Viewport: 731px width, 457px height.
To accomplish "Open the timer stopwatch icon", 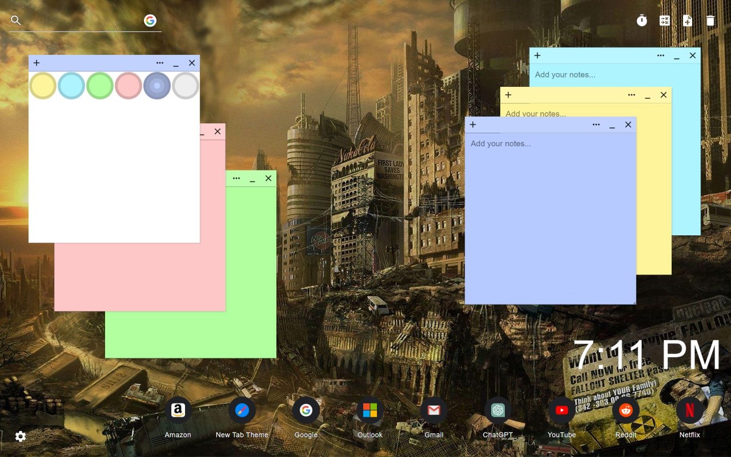I will tap(642, 21).
